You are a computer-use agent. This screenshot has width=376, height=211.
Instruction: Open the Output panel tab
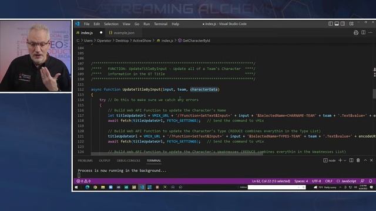point(105,161)
